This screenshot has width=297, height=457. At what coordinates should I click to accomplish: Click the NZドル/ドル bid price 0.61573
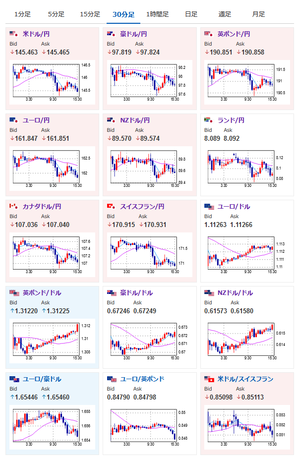[x=215, y=311]
